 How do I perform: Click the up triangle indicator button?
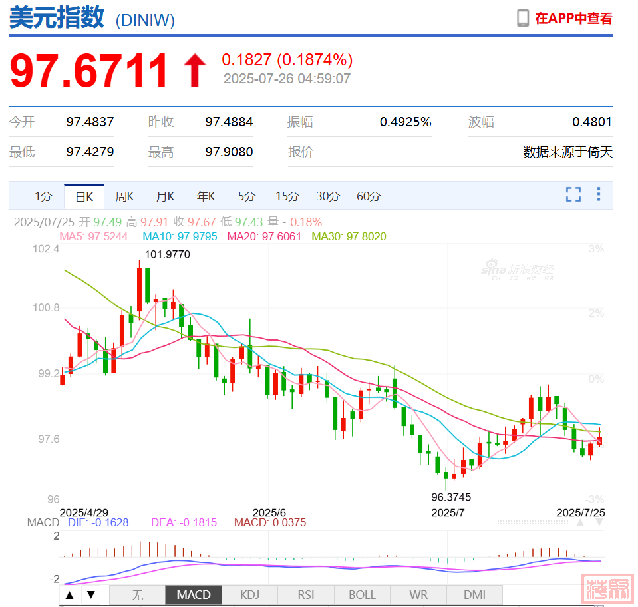pyautogui.click(x=70, y=594)
